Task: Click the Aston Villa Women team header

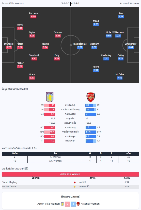Action: 13,4
